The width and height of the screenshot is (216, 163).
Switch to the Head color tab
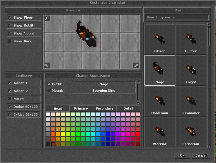(58, 109)
